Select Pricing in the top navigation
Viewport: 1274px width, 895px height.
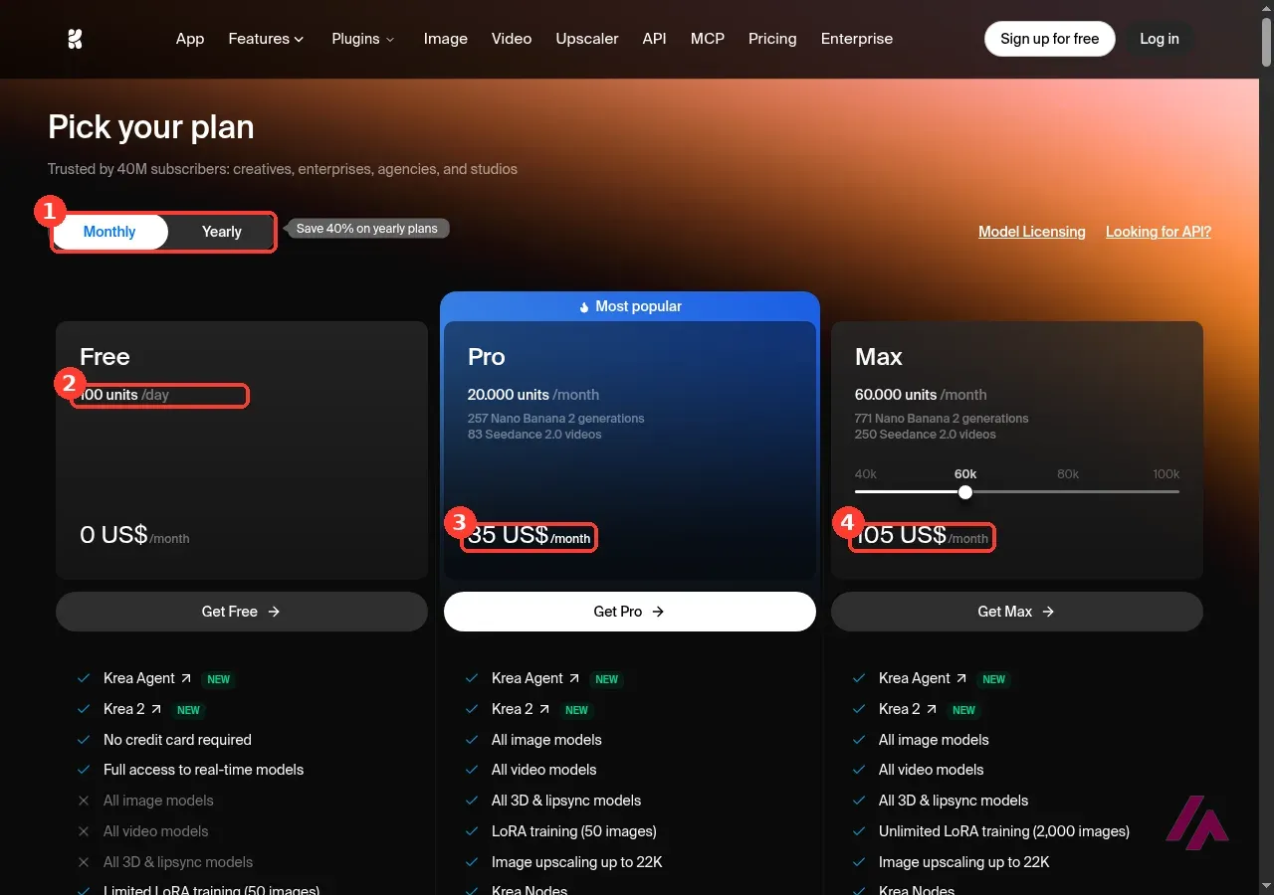[x=772, y=39]
